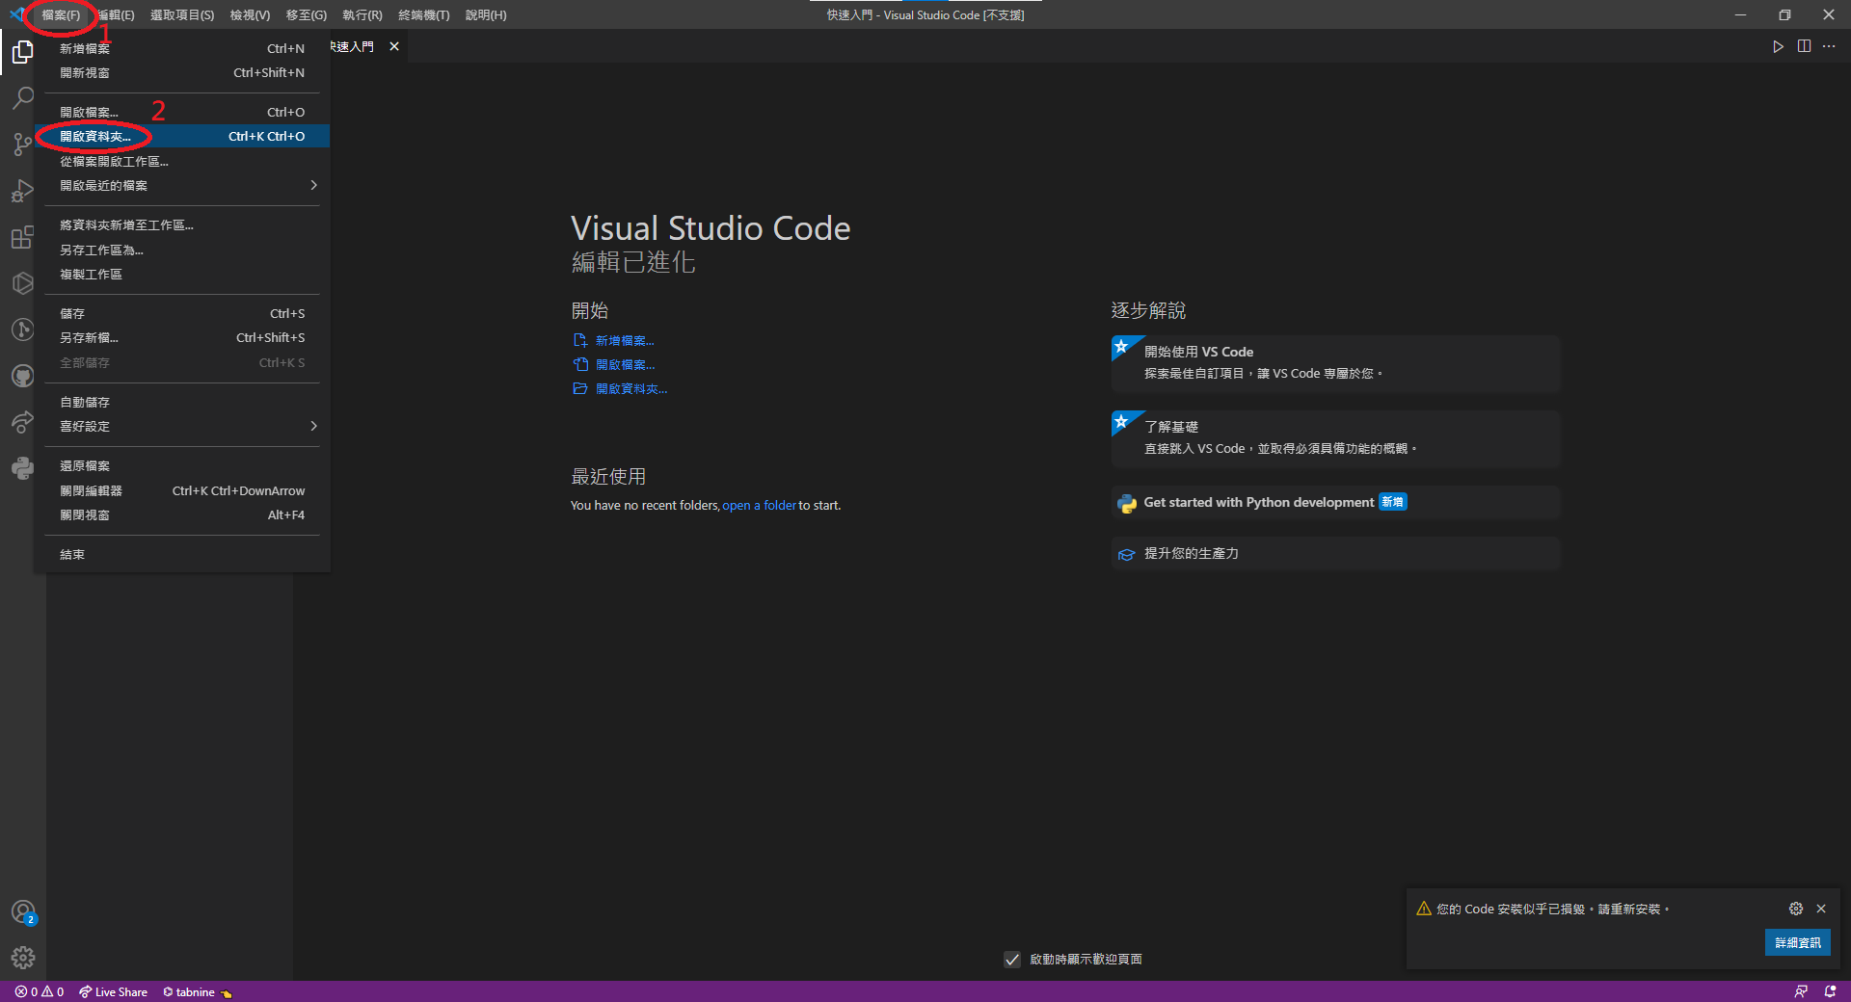The image size is (1851, 1002).
Task: Open the 移至(G) menu
Action: point(307,14)
